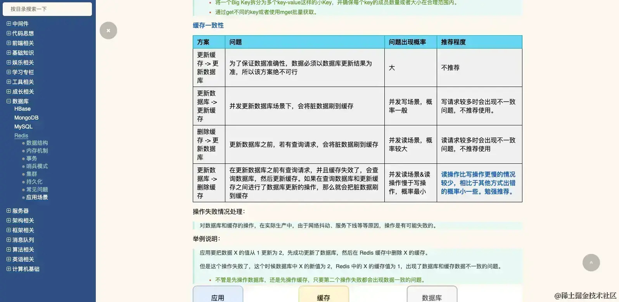
Task: Open the HBase entry under 数据库
Action: coord(22,109)
